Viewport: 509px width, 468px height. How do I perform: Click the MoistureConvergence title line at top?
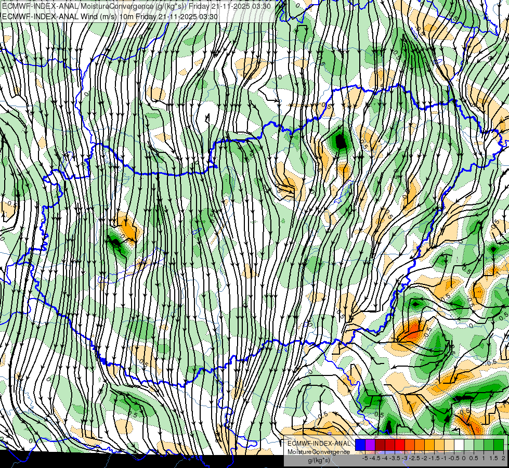point(136,6)
